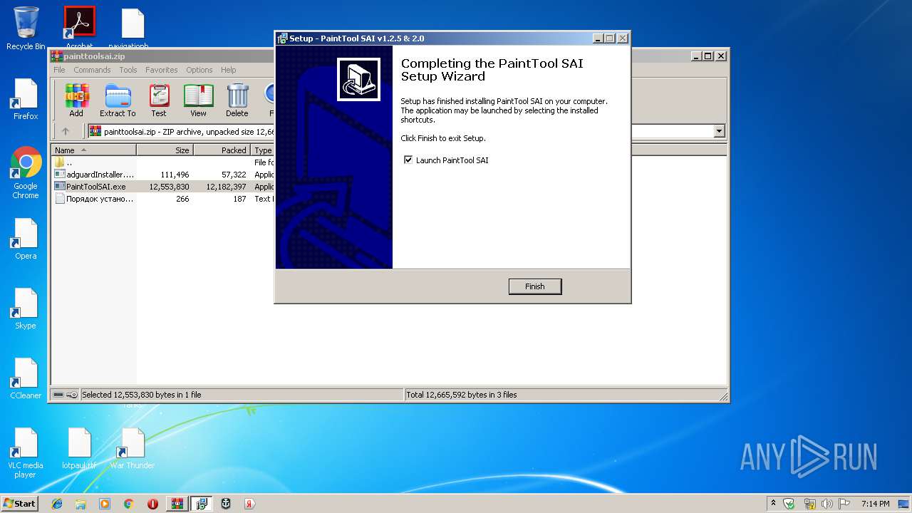The height and width of the screenshot is (513, 912).
Task: Sort by the Size column header
Action: [165, 150]
